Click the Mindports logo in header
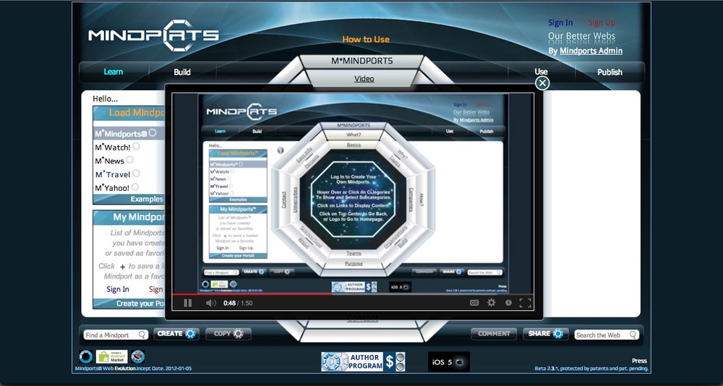The image size is (723, 386). 153,35
